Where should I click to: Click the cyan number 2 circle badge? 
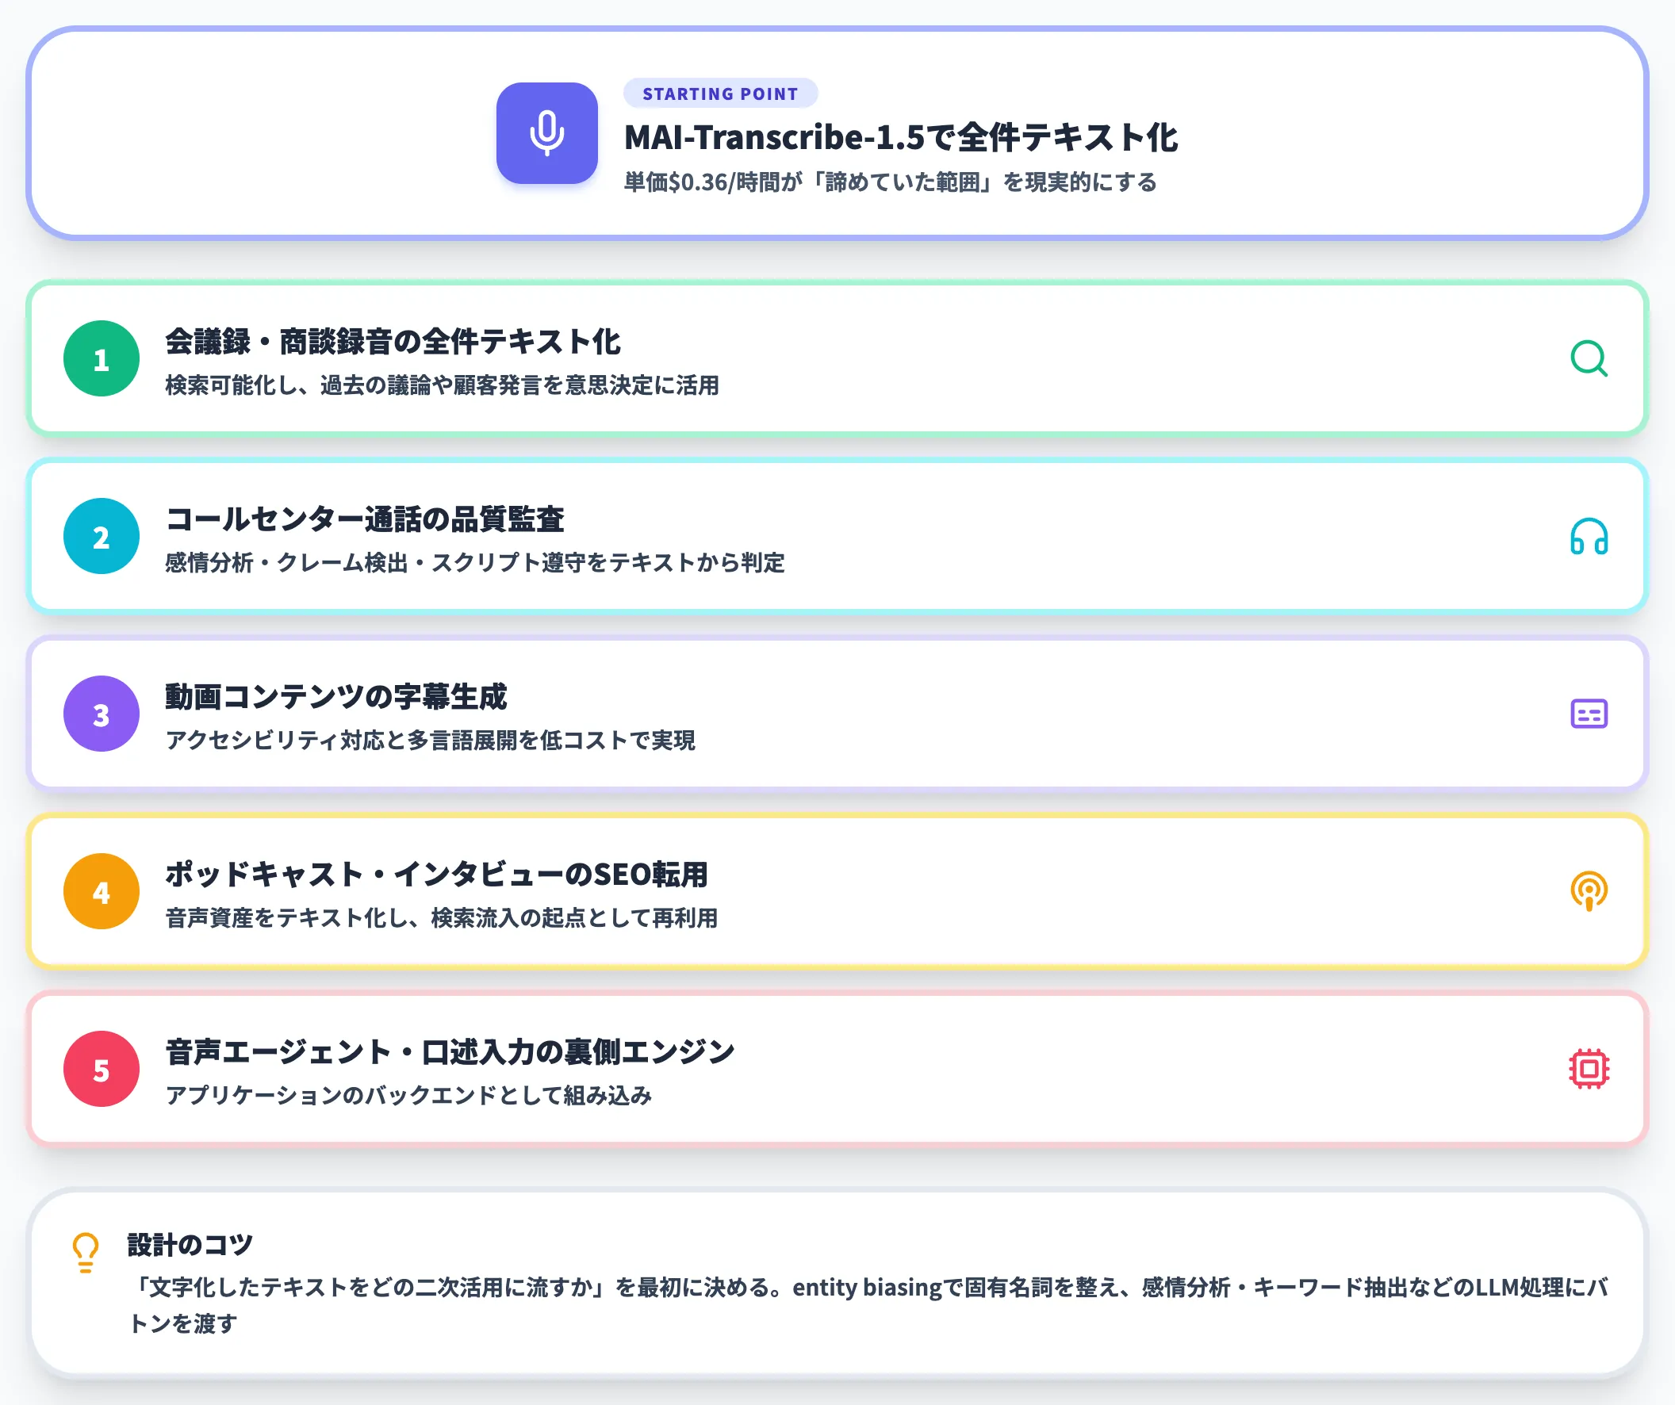click(x=102, y=537)
